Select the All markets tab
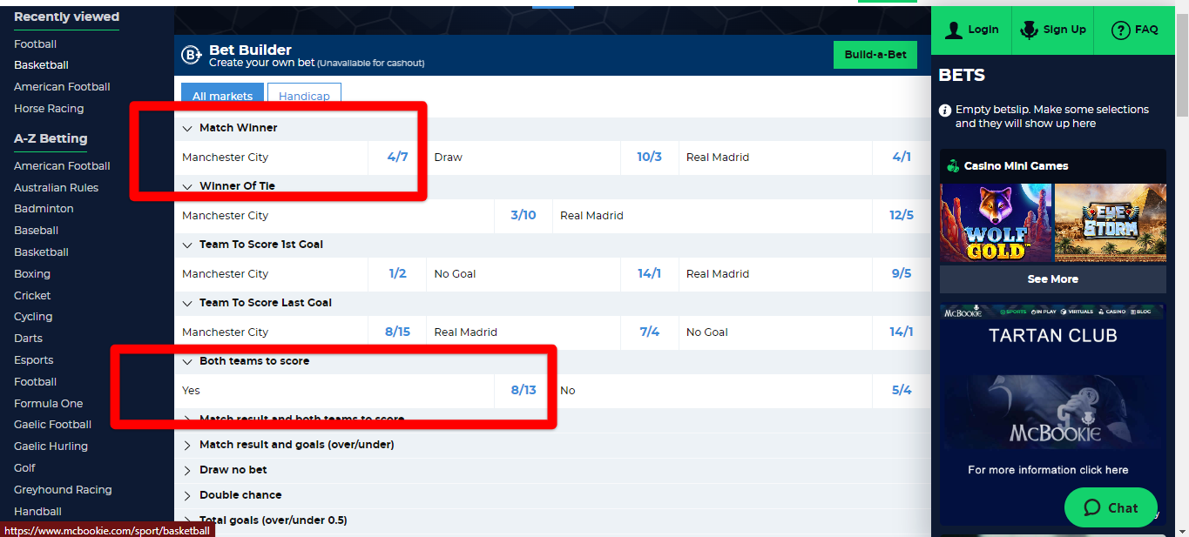Screen dimensions: 1189x537 coord(222,96)
